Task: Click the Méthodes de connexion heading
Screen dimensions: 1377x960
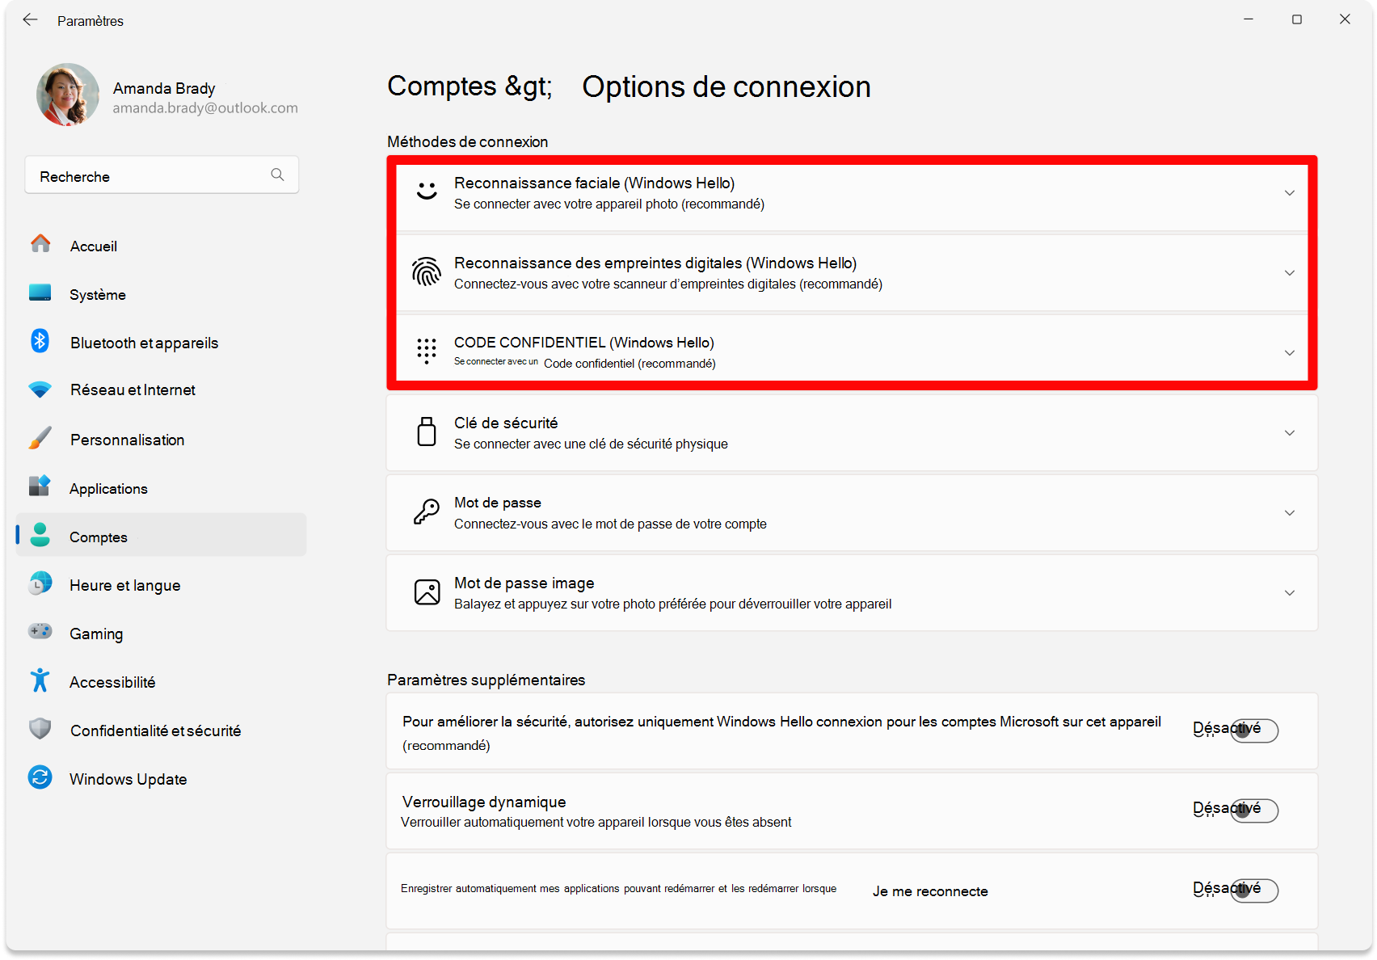Action: (x=467, y=141)
